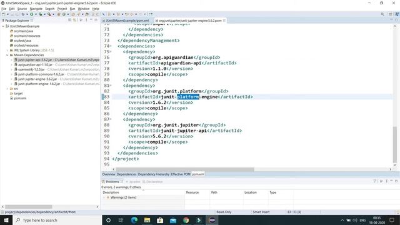The width and height of the screenshot is (400, 225).
Task: Open the Navigate menu
Action: (36, 9)
